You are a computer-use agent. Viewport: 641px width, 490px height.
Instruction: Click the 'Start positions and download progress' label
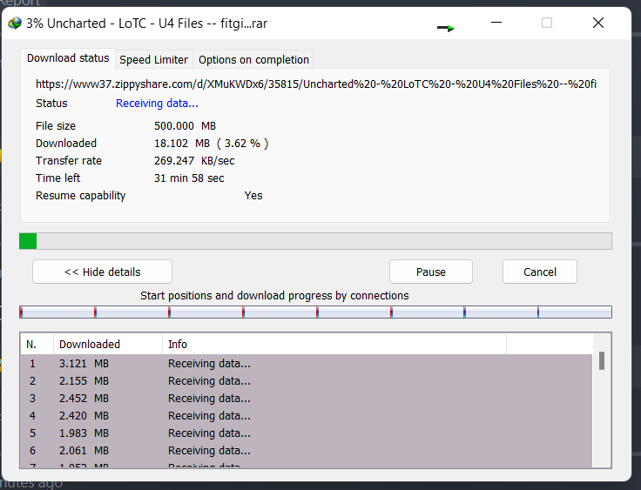point(274,295)
